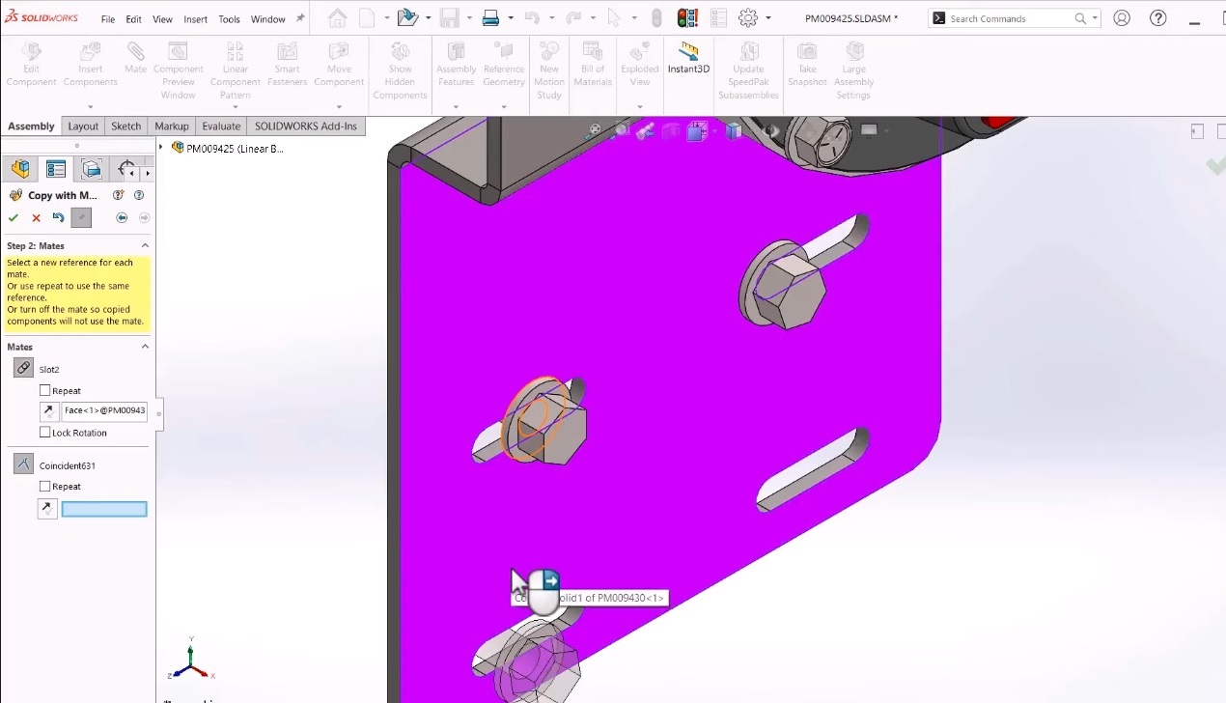1226x703 pixels.
Task: Open SOLIDWORKS Help question mark icon
Action: tap(1158, 17)
